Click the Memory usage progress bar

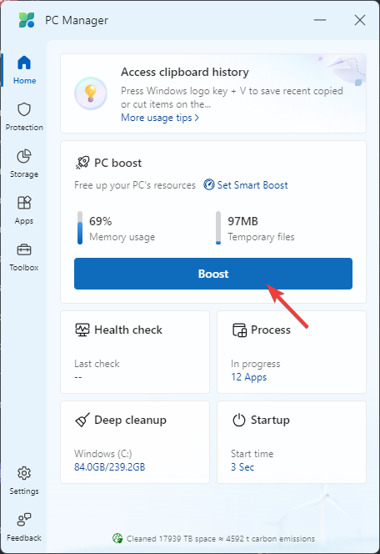tap(80, 228)
